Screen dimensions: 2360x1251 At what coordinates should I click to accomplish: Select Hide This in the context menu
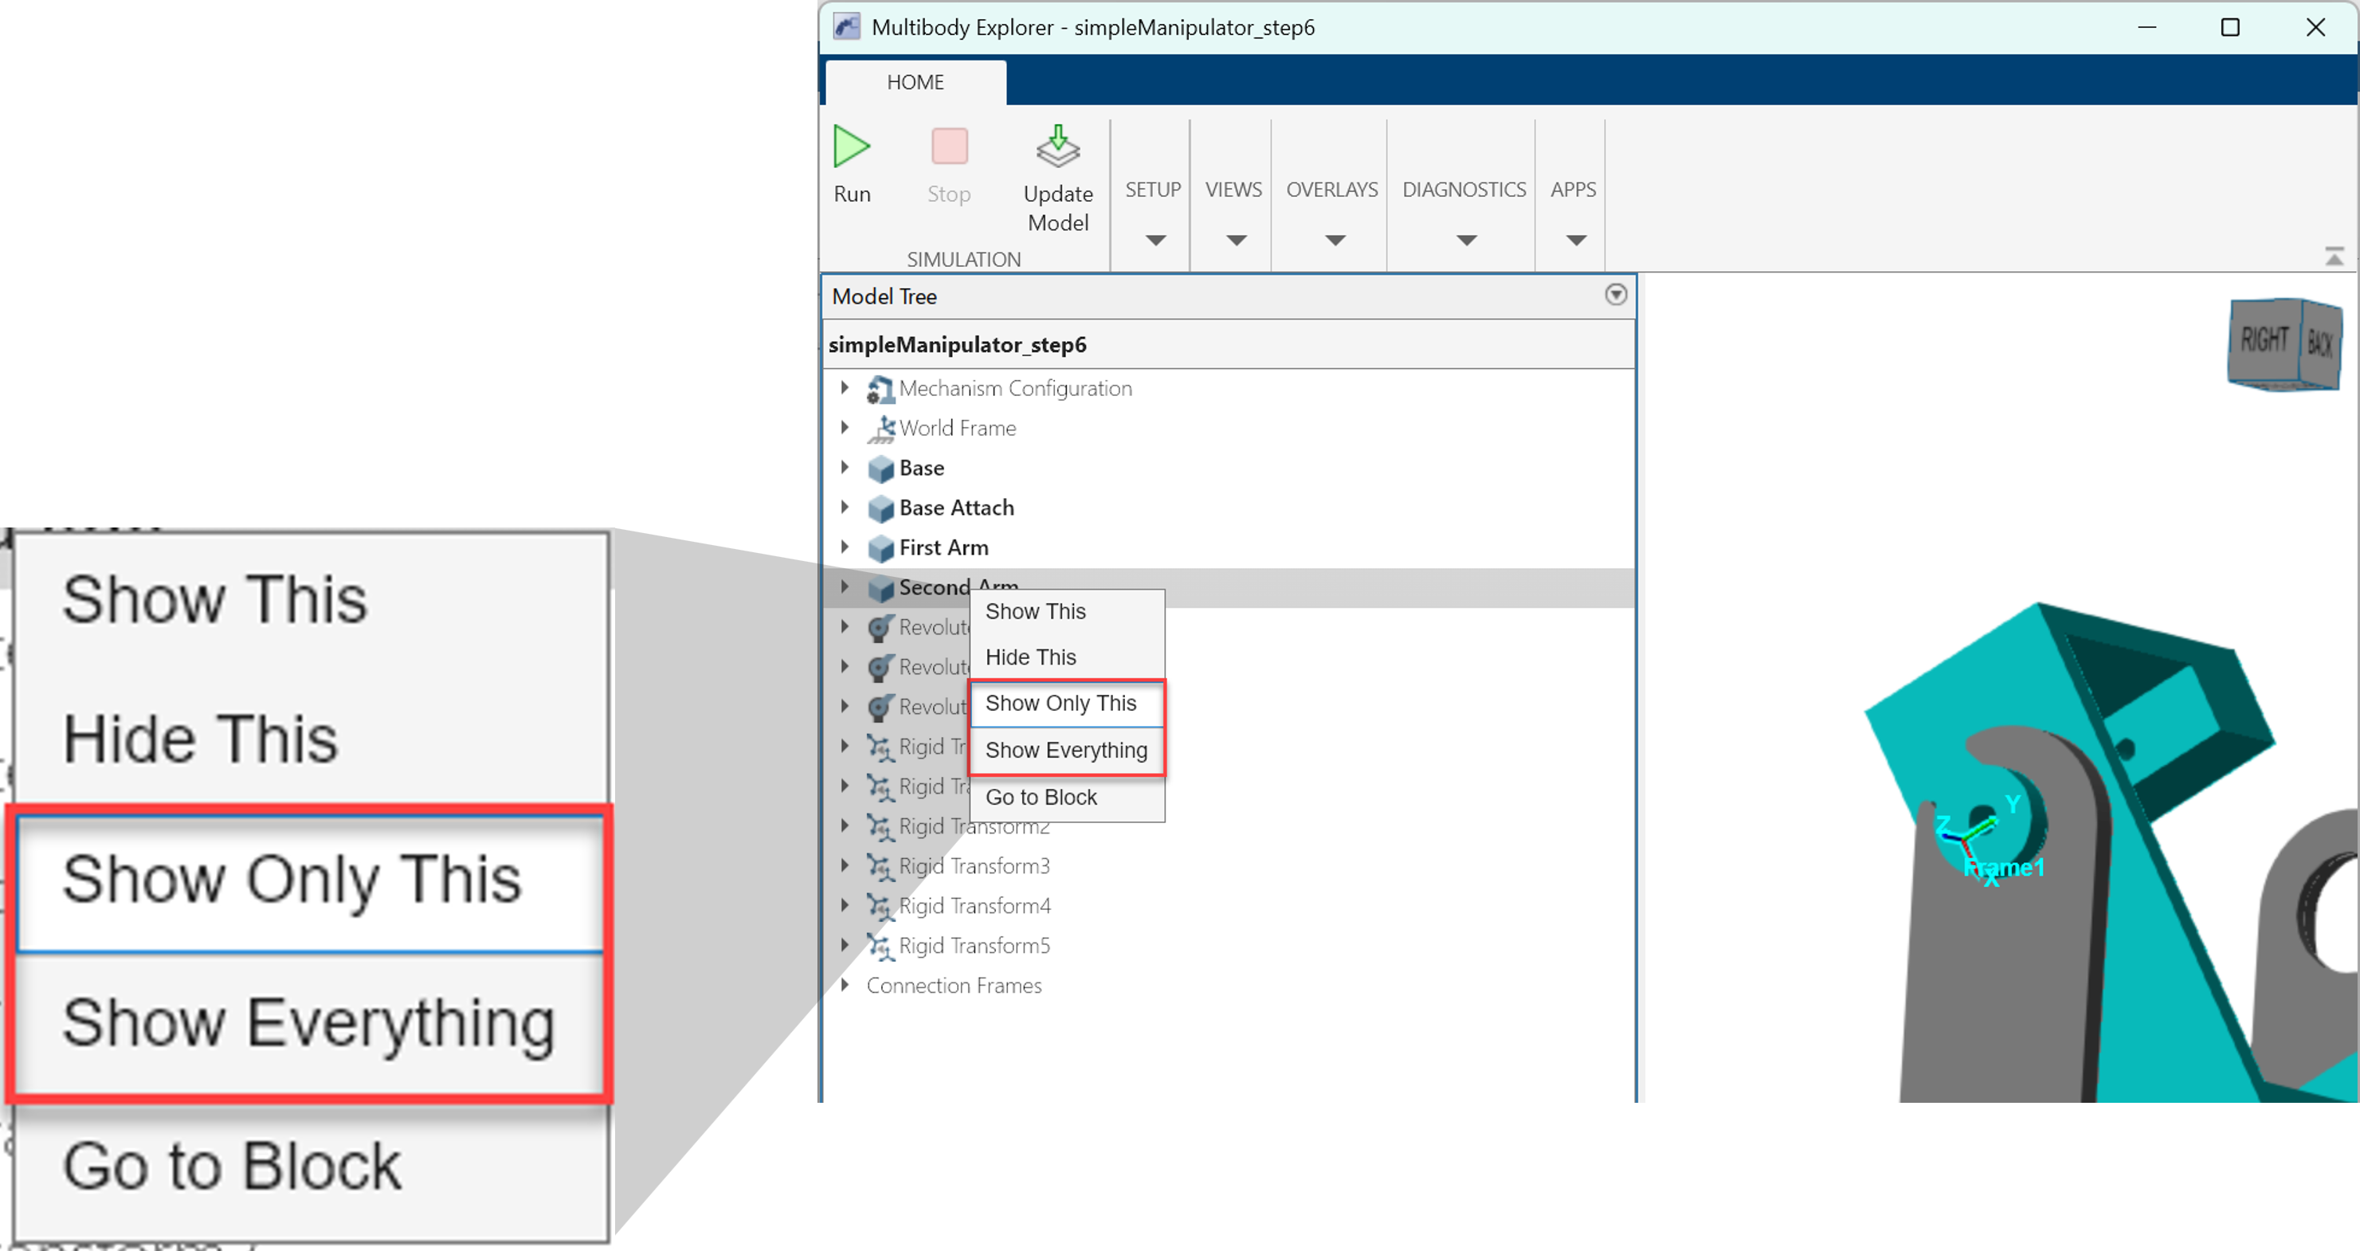(x=1031, y=657)
